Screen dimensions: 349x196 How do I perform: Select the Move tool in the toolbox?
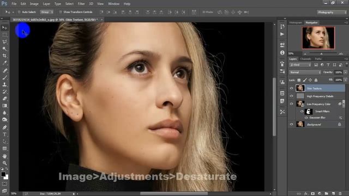pos(4,28)
